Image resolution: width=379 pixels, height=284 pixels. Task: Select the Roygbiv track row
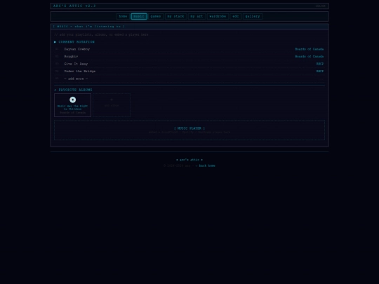pos(189,57)
